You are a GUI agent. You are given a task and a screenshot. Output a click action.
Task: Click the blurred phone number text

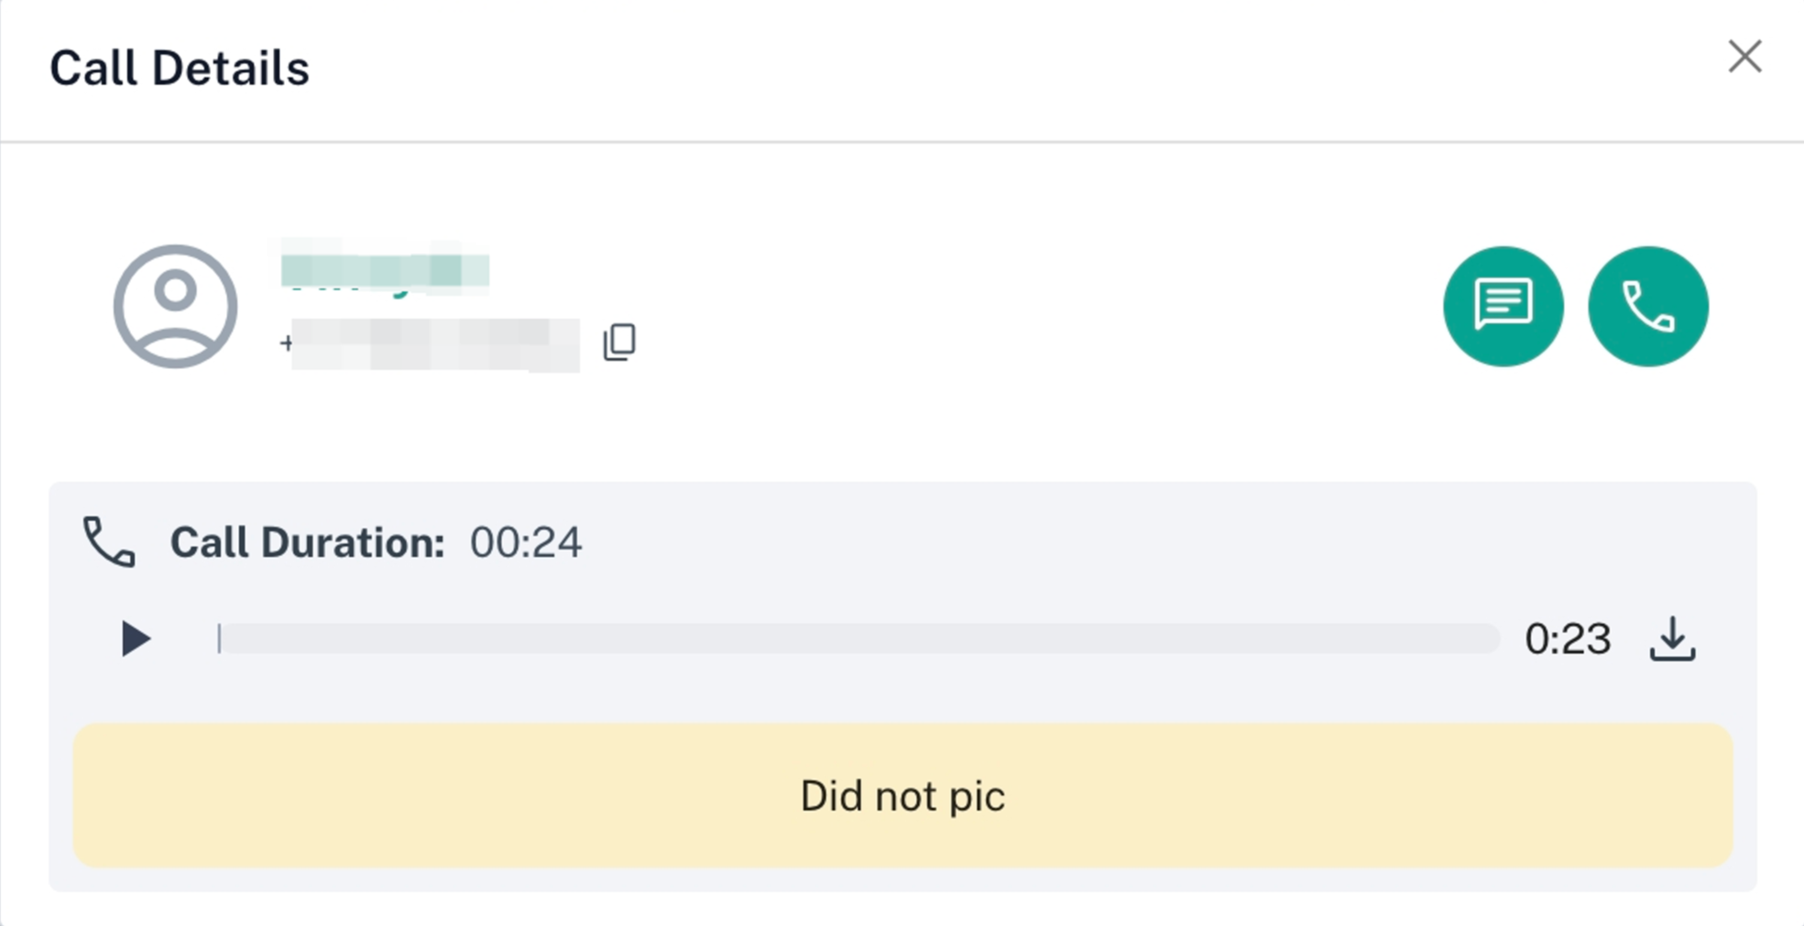point(435,344)
